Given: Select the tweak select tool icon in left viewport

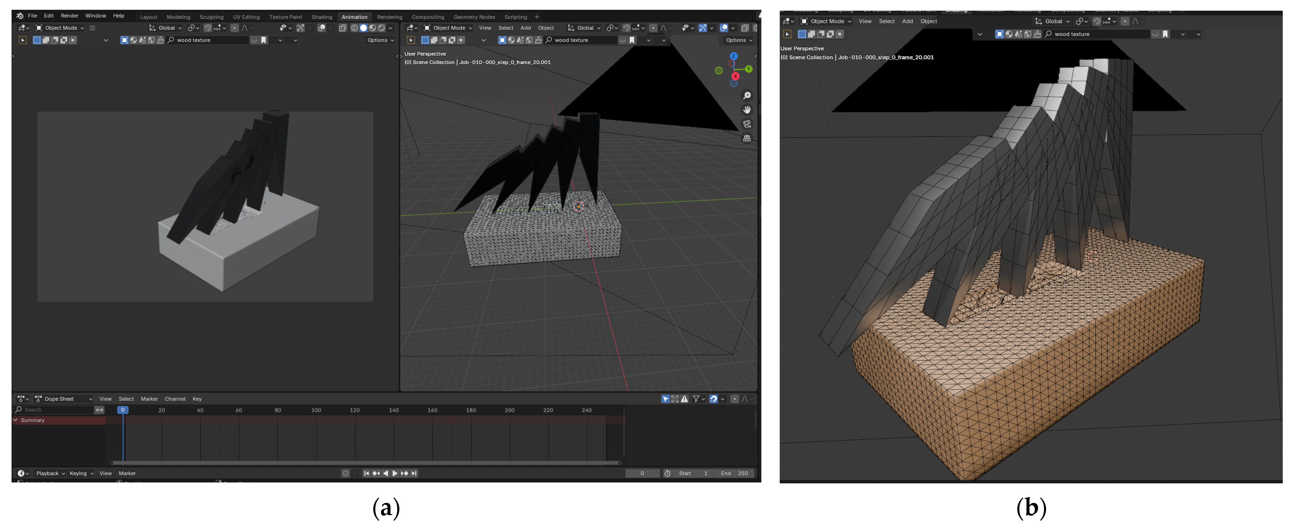Looking at the screenshot, I should pos(23,40).
